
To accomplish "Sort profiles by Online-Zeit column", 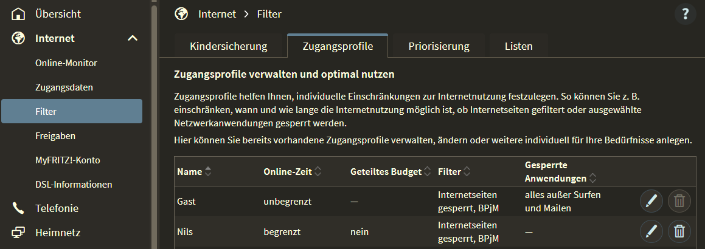I will [318, 172].
